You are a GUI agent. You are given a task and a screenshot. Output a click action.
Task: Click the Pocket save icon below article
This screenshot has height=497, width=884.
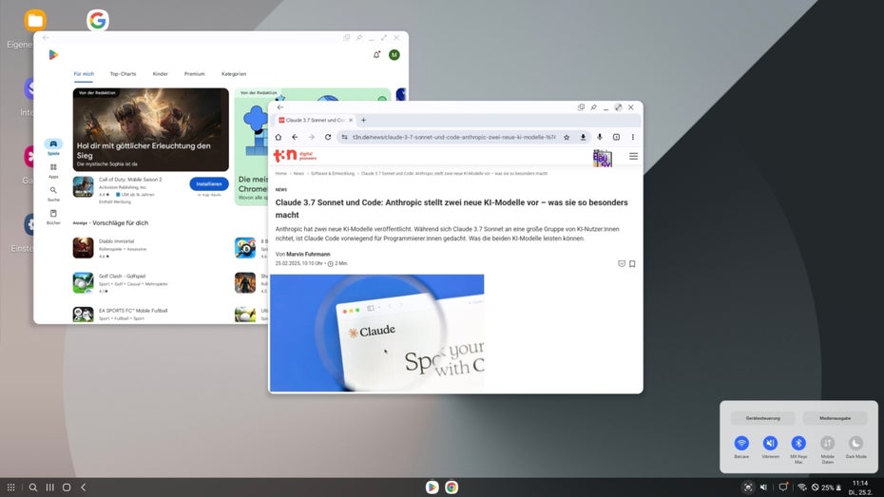[622, 264]
